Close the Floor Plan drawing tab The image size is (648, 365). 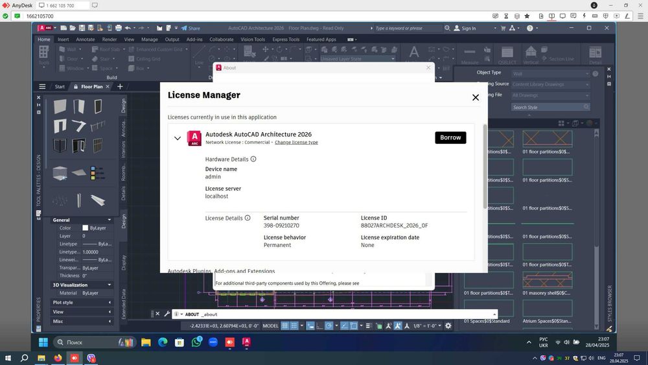(108, 86)
